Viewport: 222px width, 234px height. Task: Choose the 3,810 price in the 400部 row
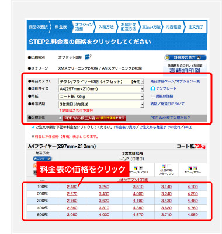(104, 208)
